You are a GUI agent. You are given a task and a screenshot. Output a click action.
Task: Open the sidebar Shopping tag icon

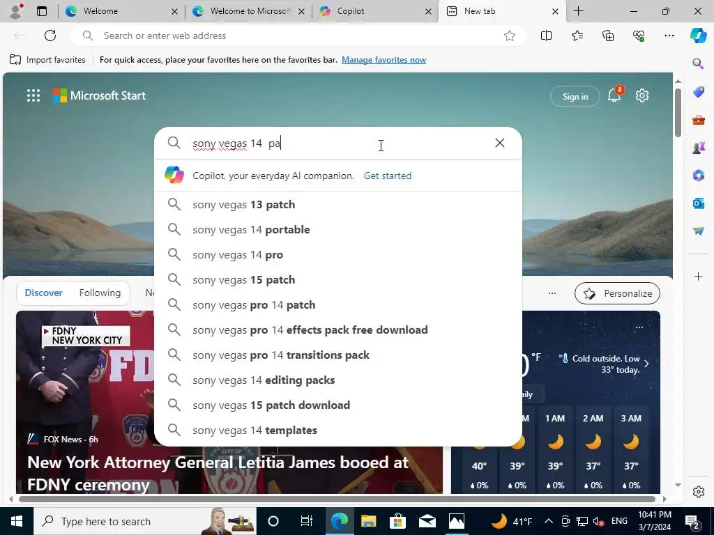pyautogui.click(x=698, y=93)
